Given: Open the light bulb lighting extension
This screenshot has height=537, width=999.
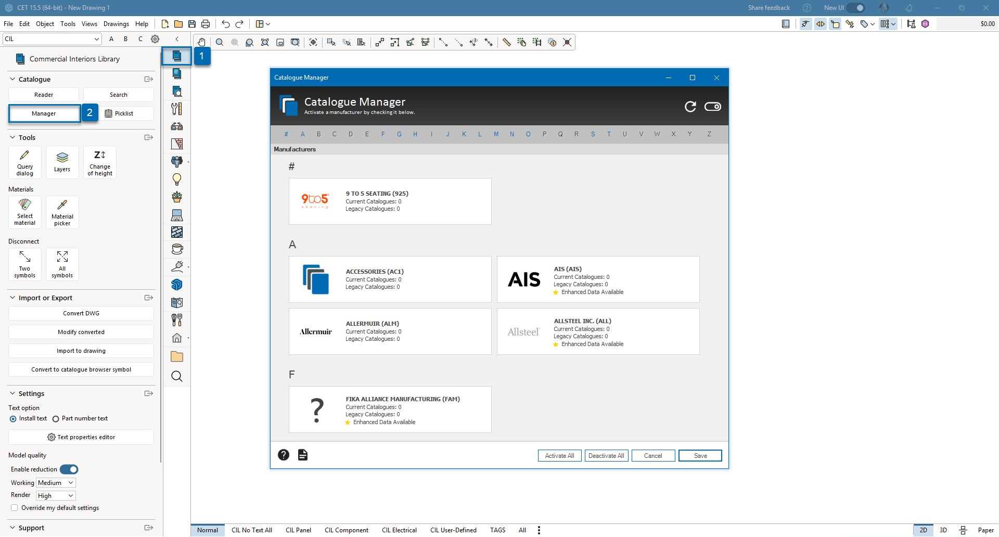Looking at the screenshot, I should (x=177, y=180).
